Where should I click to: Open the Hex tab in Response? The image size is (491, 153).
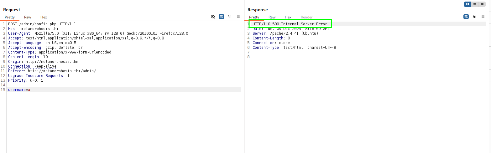click(x=288, y=17)
